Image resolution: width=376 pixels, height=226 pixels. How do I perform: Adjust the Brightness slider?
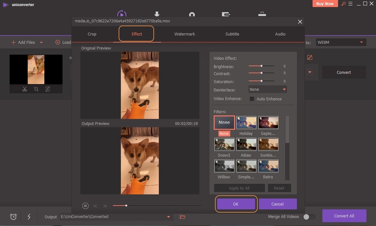pos(261,66)
